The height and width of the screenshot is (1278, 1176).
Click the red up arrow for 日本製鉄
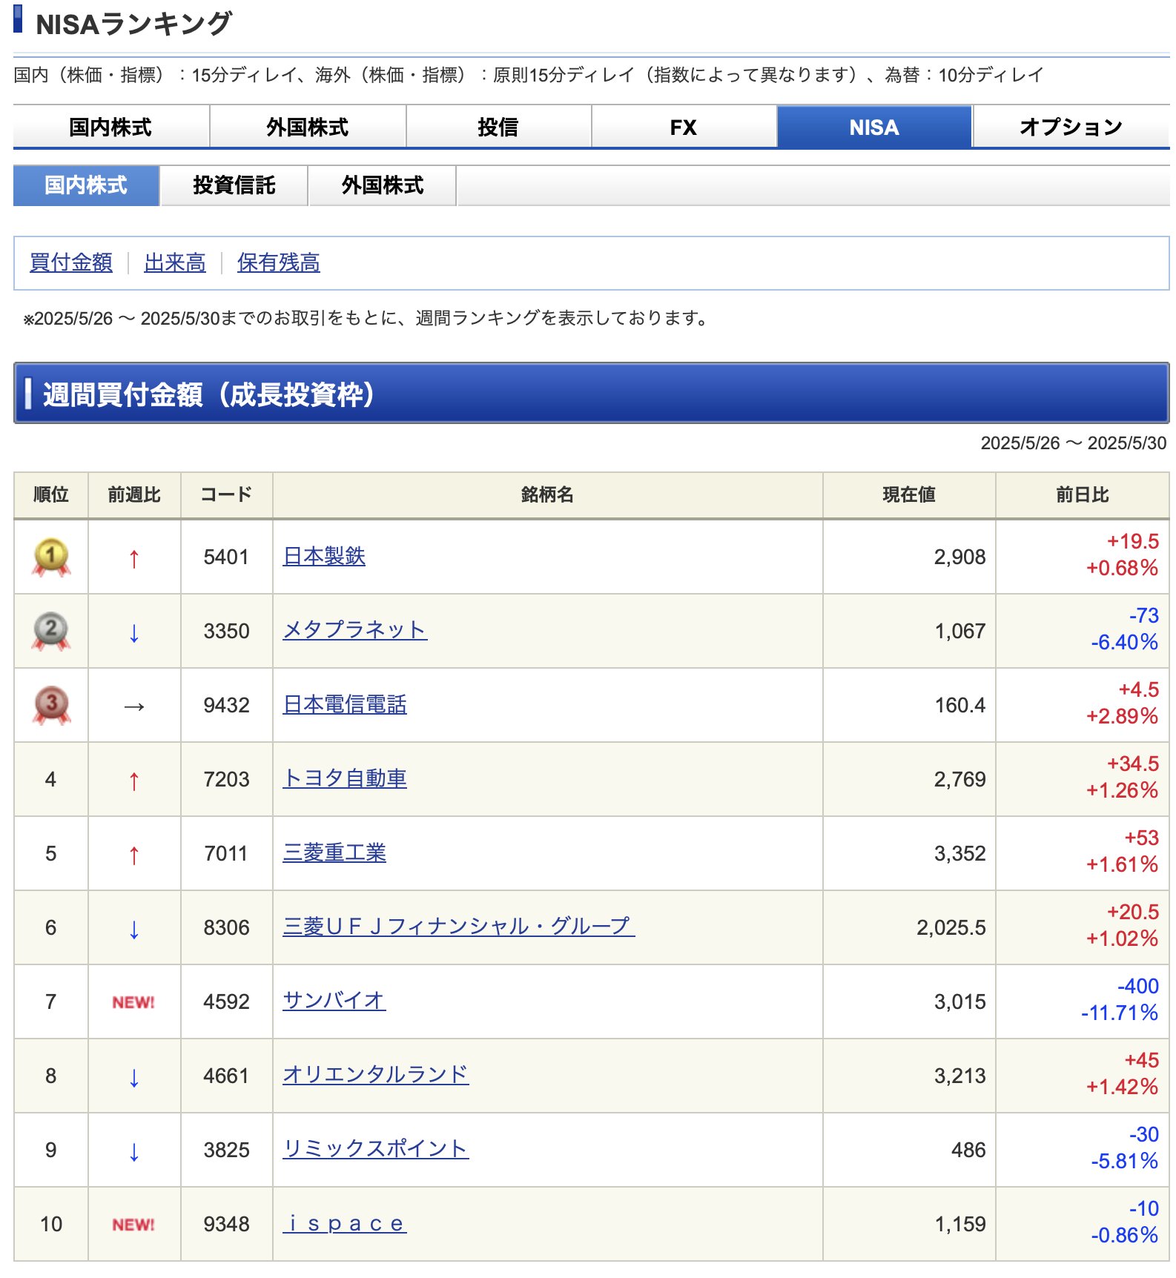(x=133, y=558)
